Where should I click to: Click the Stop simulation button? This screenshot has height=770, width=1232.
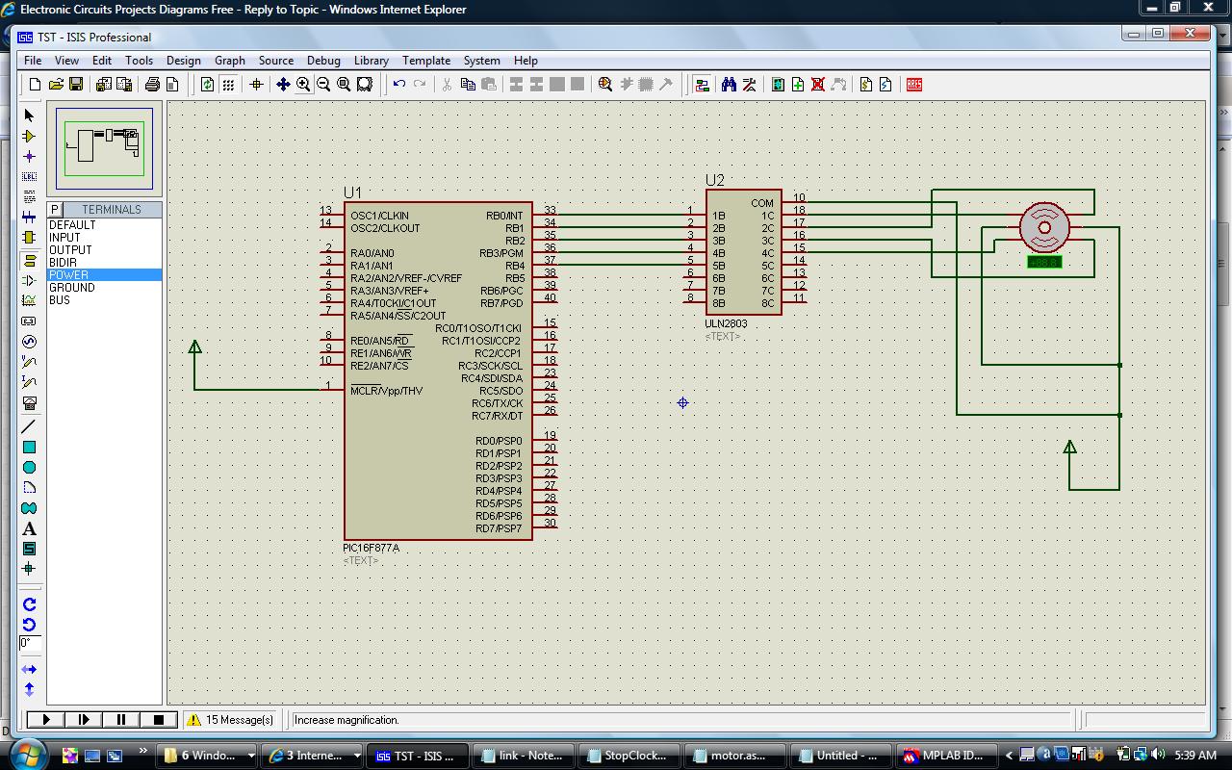coord(158,719)
